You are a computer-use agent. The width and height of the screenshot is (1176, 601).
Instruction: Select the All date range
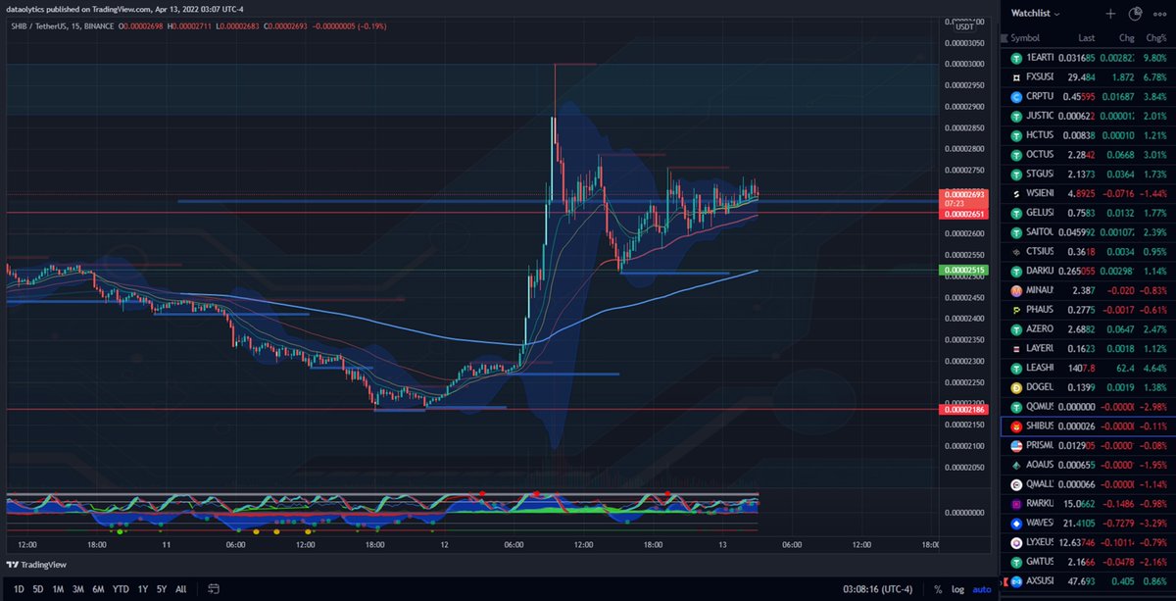[x=181, y=589]
